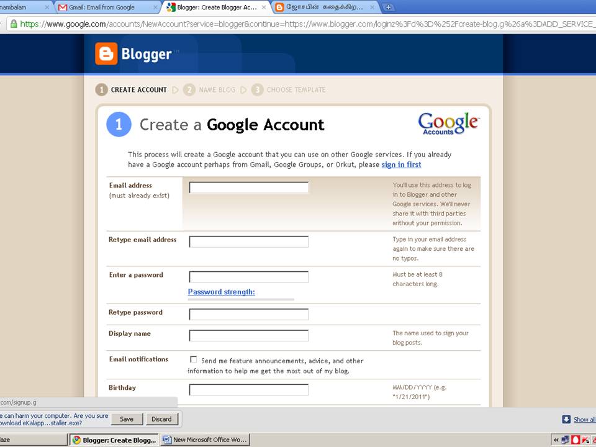Click the Name Blog step 2 indicator
The width and height of the screenshot is (596, 447).
209,89
